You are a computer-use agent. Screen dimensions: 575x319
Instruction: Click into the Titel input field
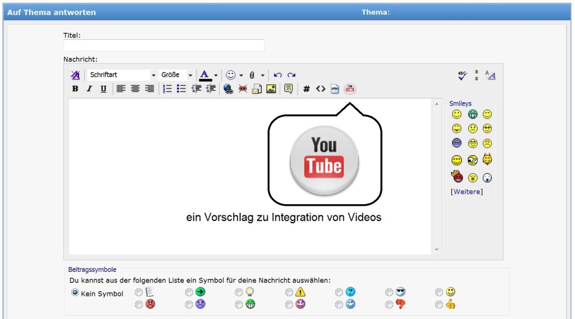coord(163,45)
